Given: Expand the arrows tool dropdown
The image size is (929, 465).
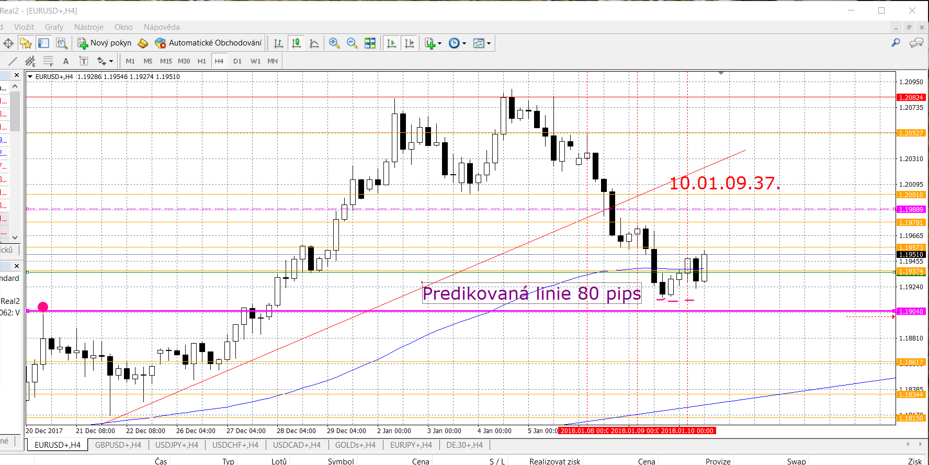Looking at the screenshot, I should click(111, 61).
